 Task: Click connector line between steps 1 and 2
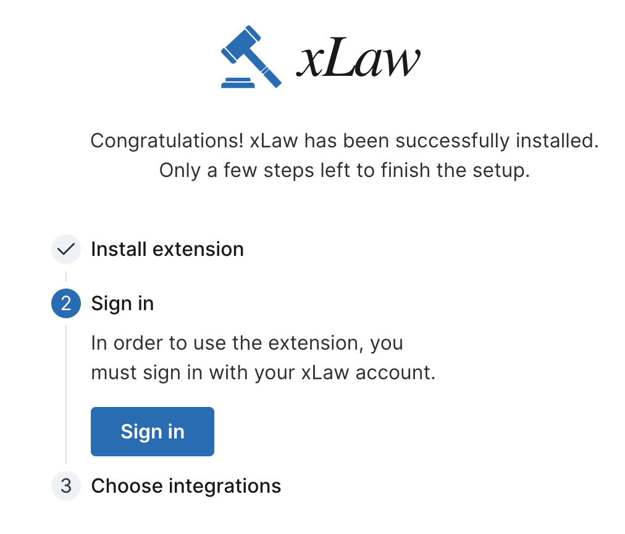[x=66, y=276]
